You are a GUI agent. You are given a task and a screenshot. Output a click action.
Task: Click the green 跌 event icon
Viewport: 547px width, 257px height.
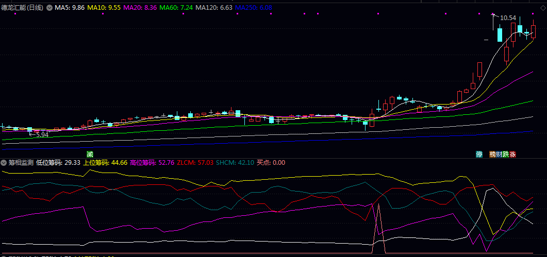click(506, 154)
